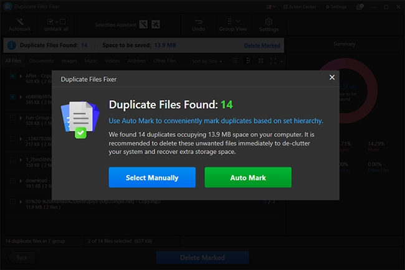Expand the eb889b397 group
This screenshot has width=405, height=270.
coord(21,97)
